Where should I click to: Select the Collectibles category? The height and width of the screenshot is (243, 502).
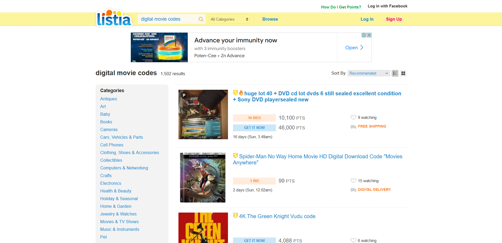point(111,160)
